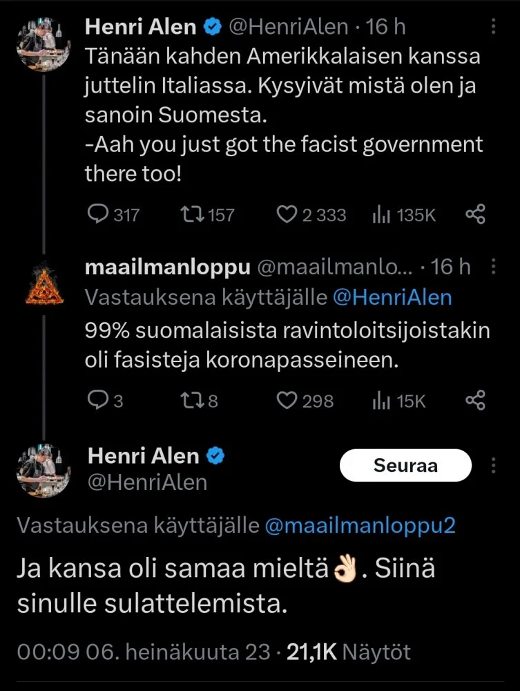Image resolution: width=520 pixels, height=691 pixels.
Task: Open the three-dot menu on maailmanloppu's reply
Action: [x=494, y=265]
